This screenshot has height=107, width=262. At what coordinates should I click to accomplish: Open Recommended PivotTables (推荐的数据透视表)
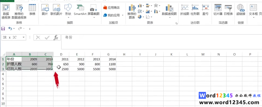coord(19,11)
